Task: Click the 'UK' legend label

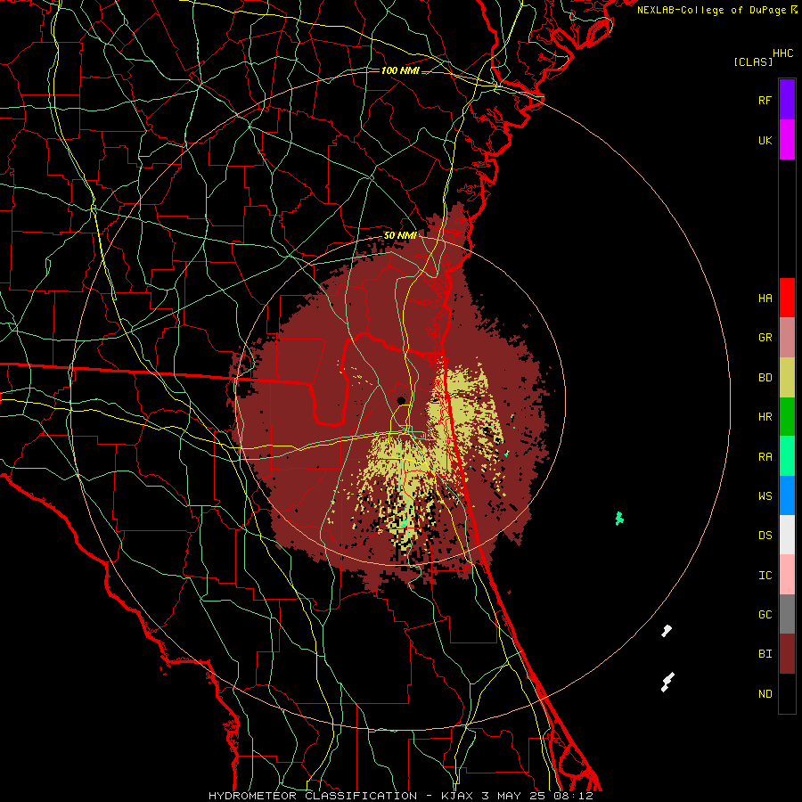Action: [x=765, y=140]
